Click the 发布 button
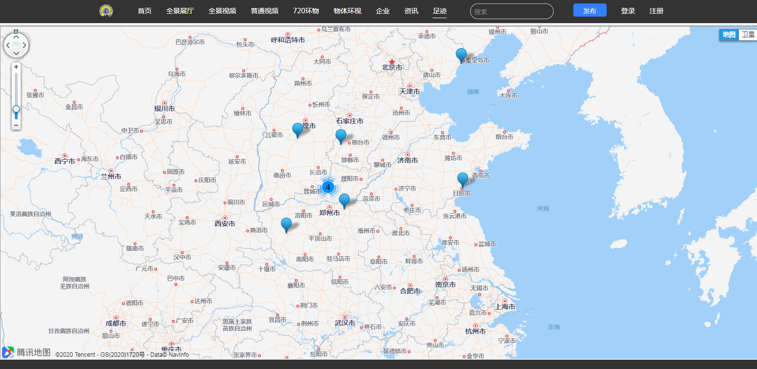Viewport: 757px width, 369px height. pyautogui.click(x=589, y=10)
